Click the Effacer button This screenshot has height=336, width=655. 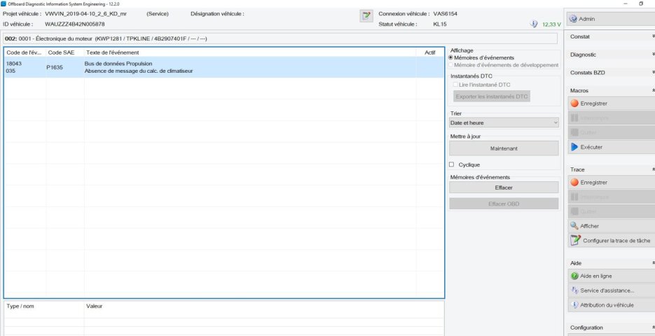point(504,188)
